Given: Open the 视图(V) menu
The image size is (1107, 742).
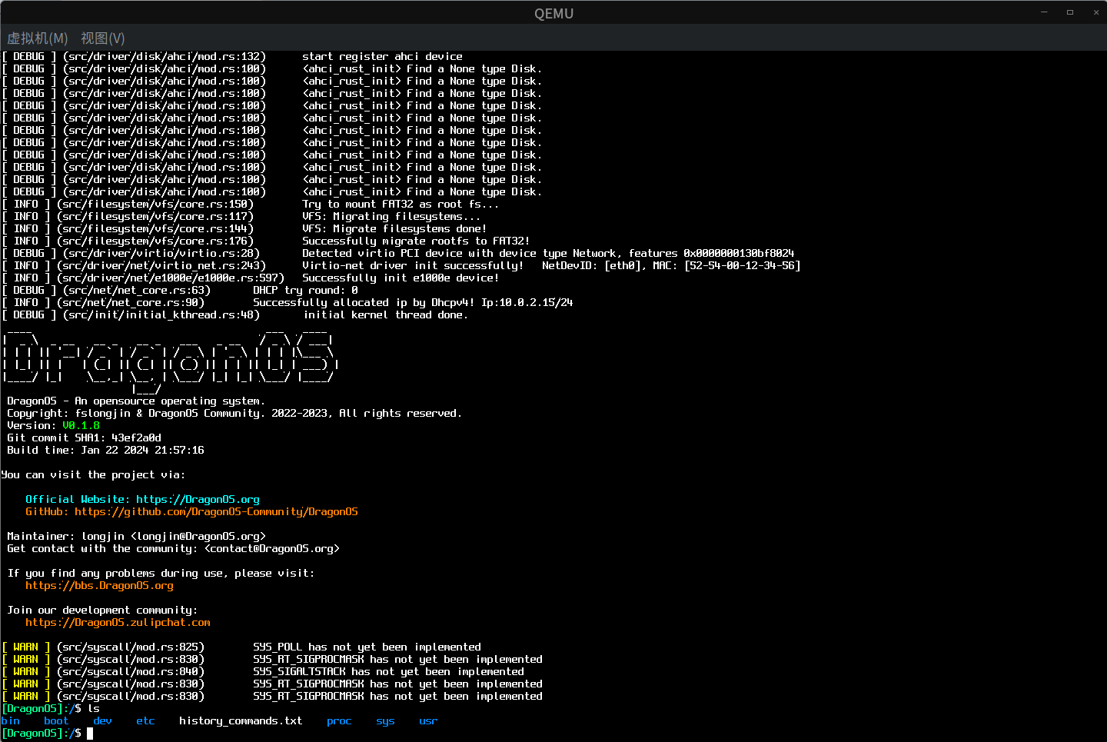Looking at the screenshot, I should click(102, 38).
